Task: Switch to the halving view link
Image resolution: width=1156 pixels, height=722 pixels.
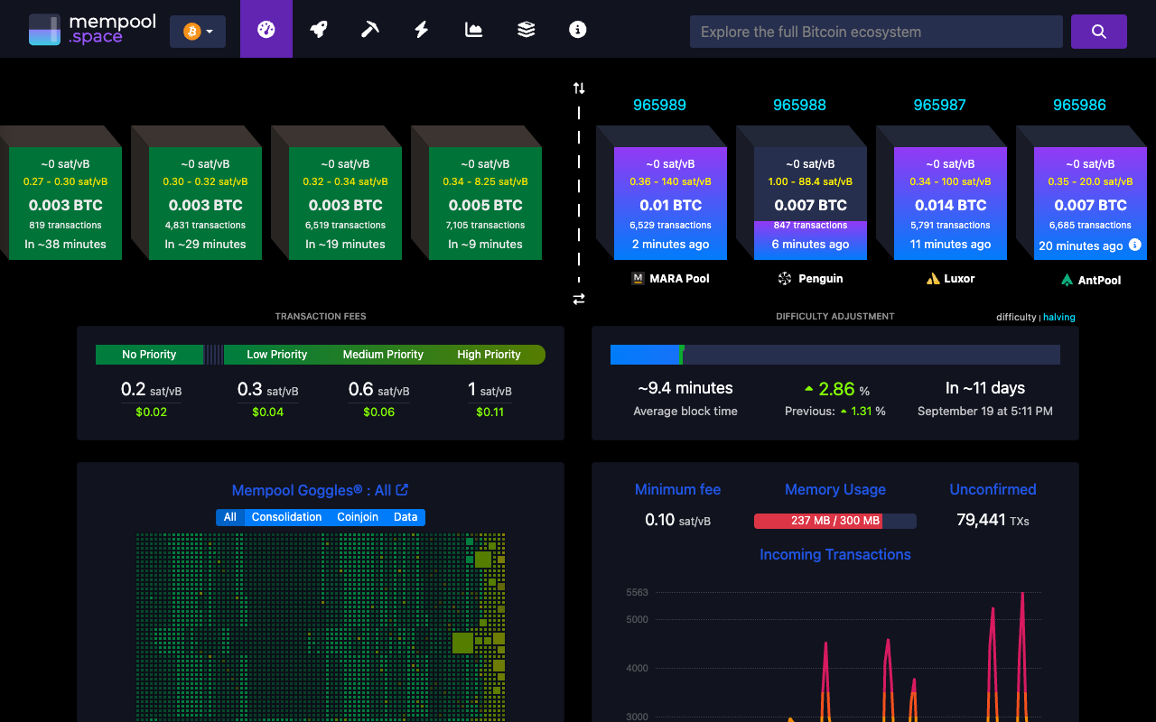Action: tap(1059, 318)
